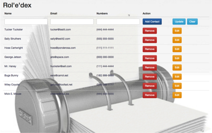
Task: Edit Sally Struthers entry
Action: [177, 40]
